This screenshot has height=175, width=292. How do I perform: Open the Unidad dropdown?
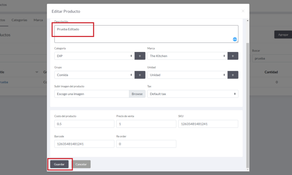coord(187,75)
